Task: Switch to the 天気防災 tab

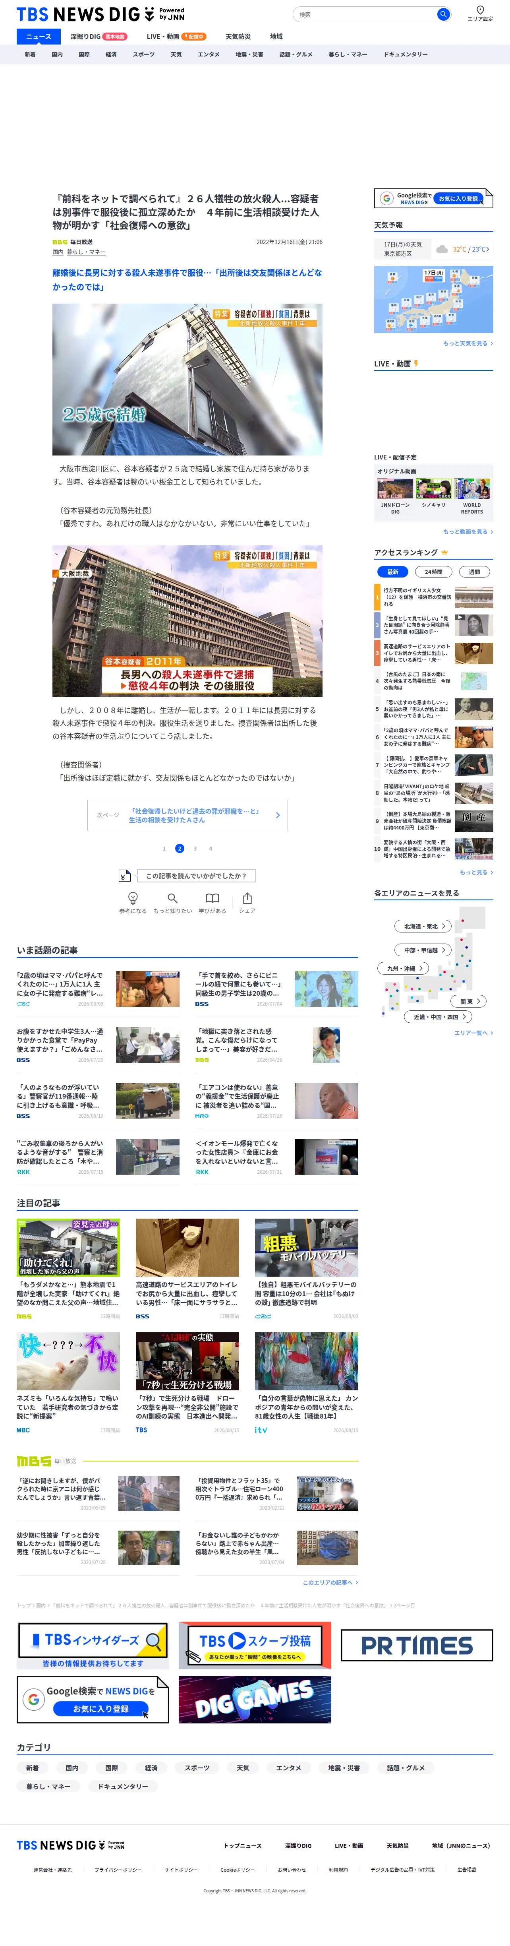Action: click(238, 36)
